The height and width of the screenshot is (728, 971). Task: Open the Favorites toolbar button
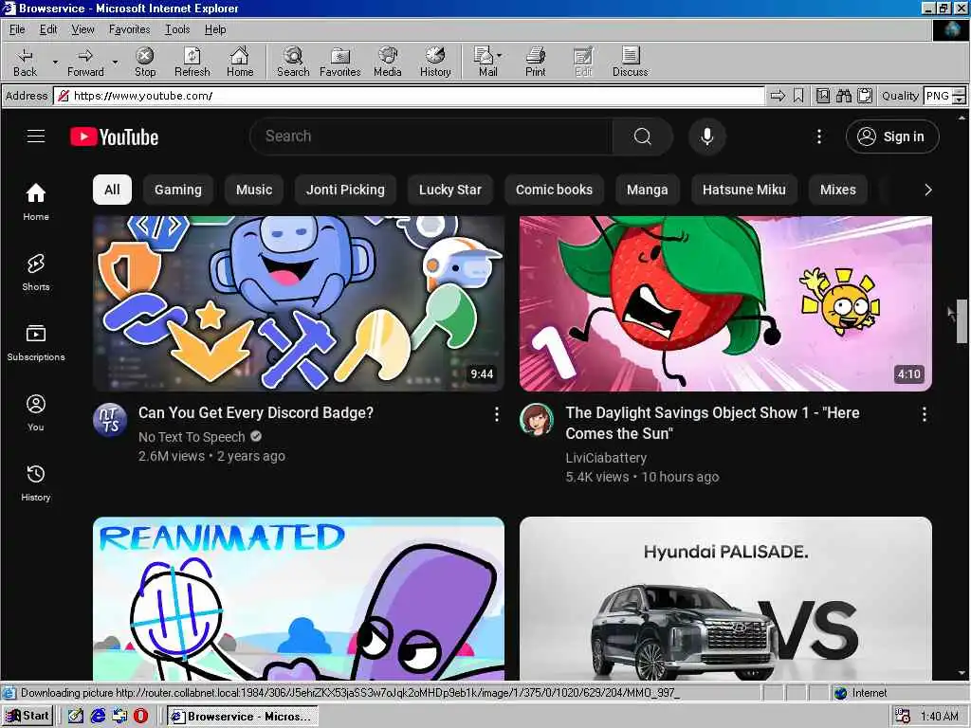click(x=340, y=62)
